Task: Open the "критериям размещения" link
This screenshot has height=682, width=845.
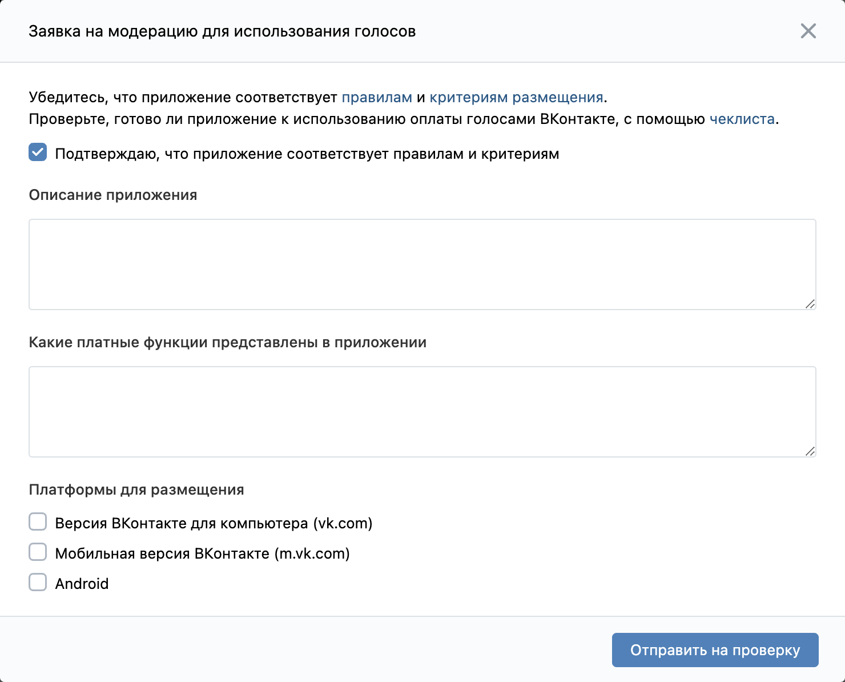Action: click(516, 97)
